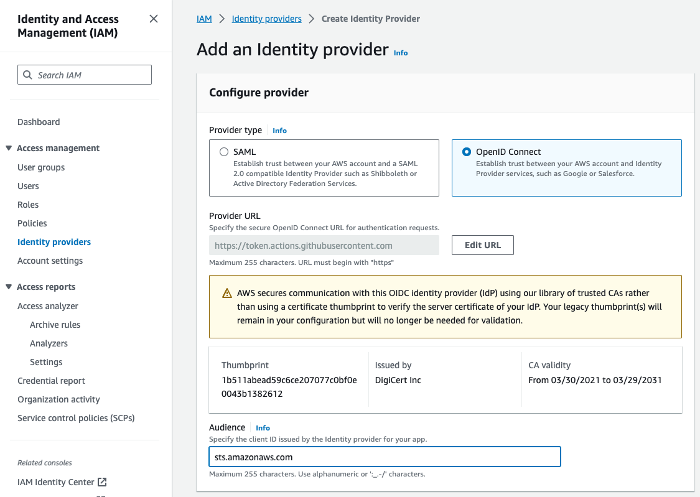
Task: Collapse the Access reports section
Action: click(x=9, y=287)
